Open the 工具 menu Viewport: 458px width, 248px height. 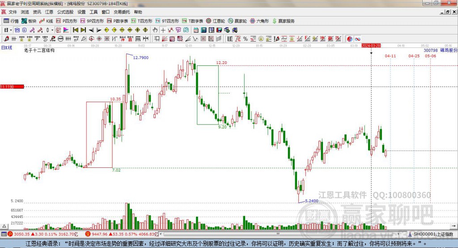point(93,12)
